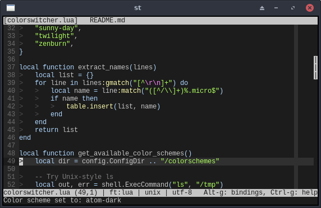Click 'utf-8' encoding in status bar
The height and width of the screenshot is (208, 321).
(182, 192)
